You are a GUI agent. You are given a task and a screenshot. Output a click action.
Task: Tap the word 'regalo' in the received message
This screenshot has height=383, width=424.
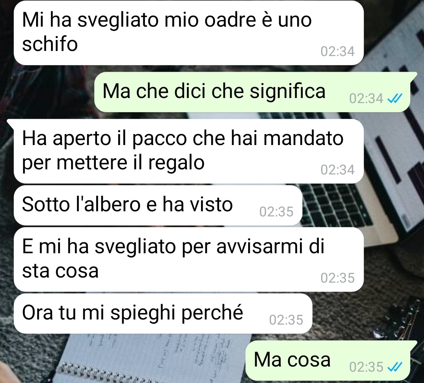tap(176, 163)
